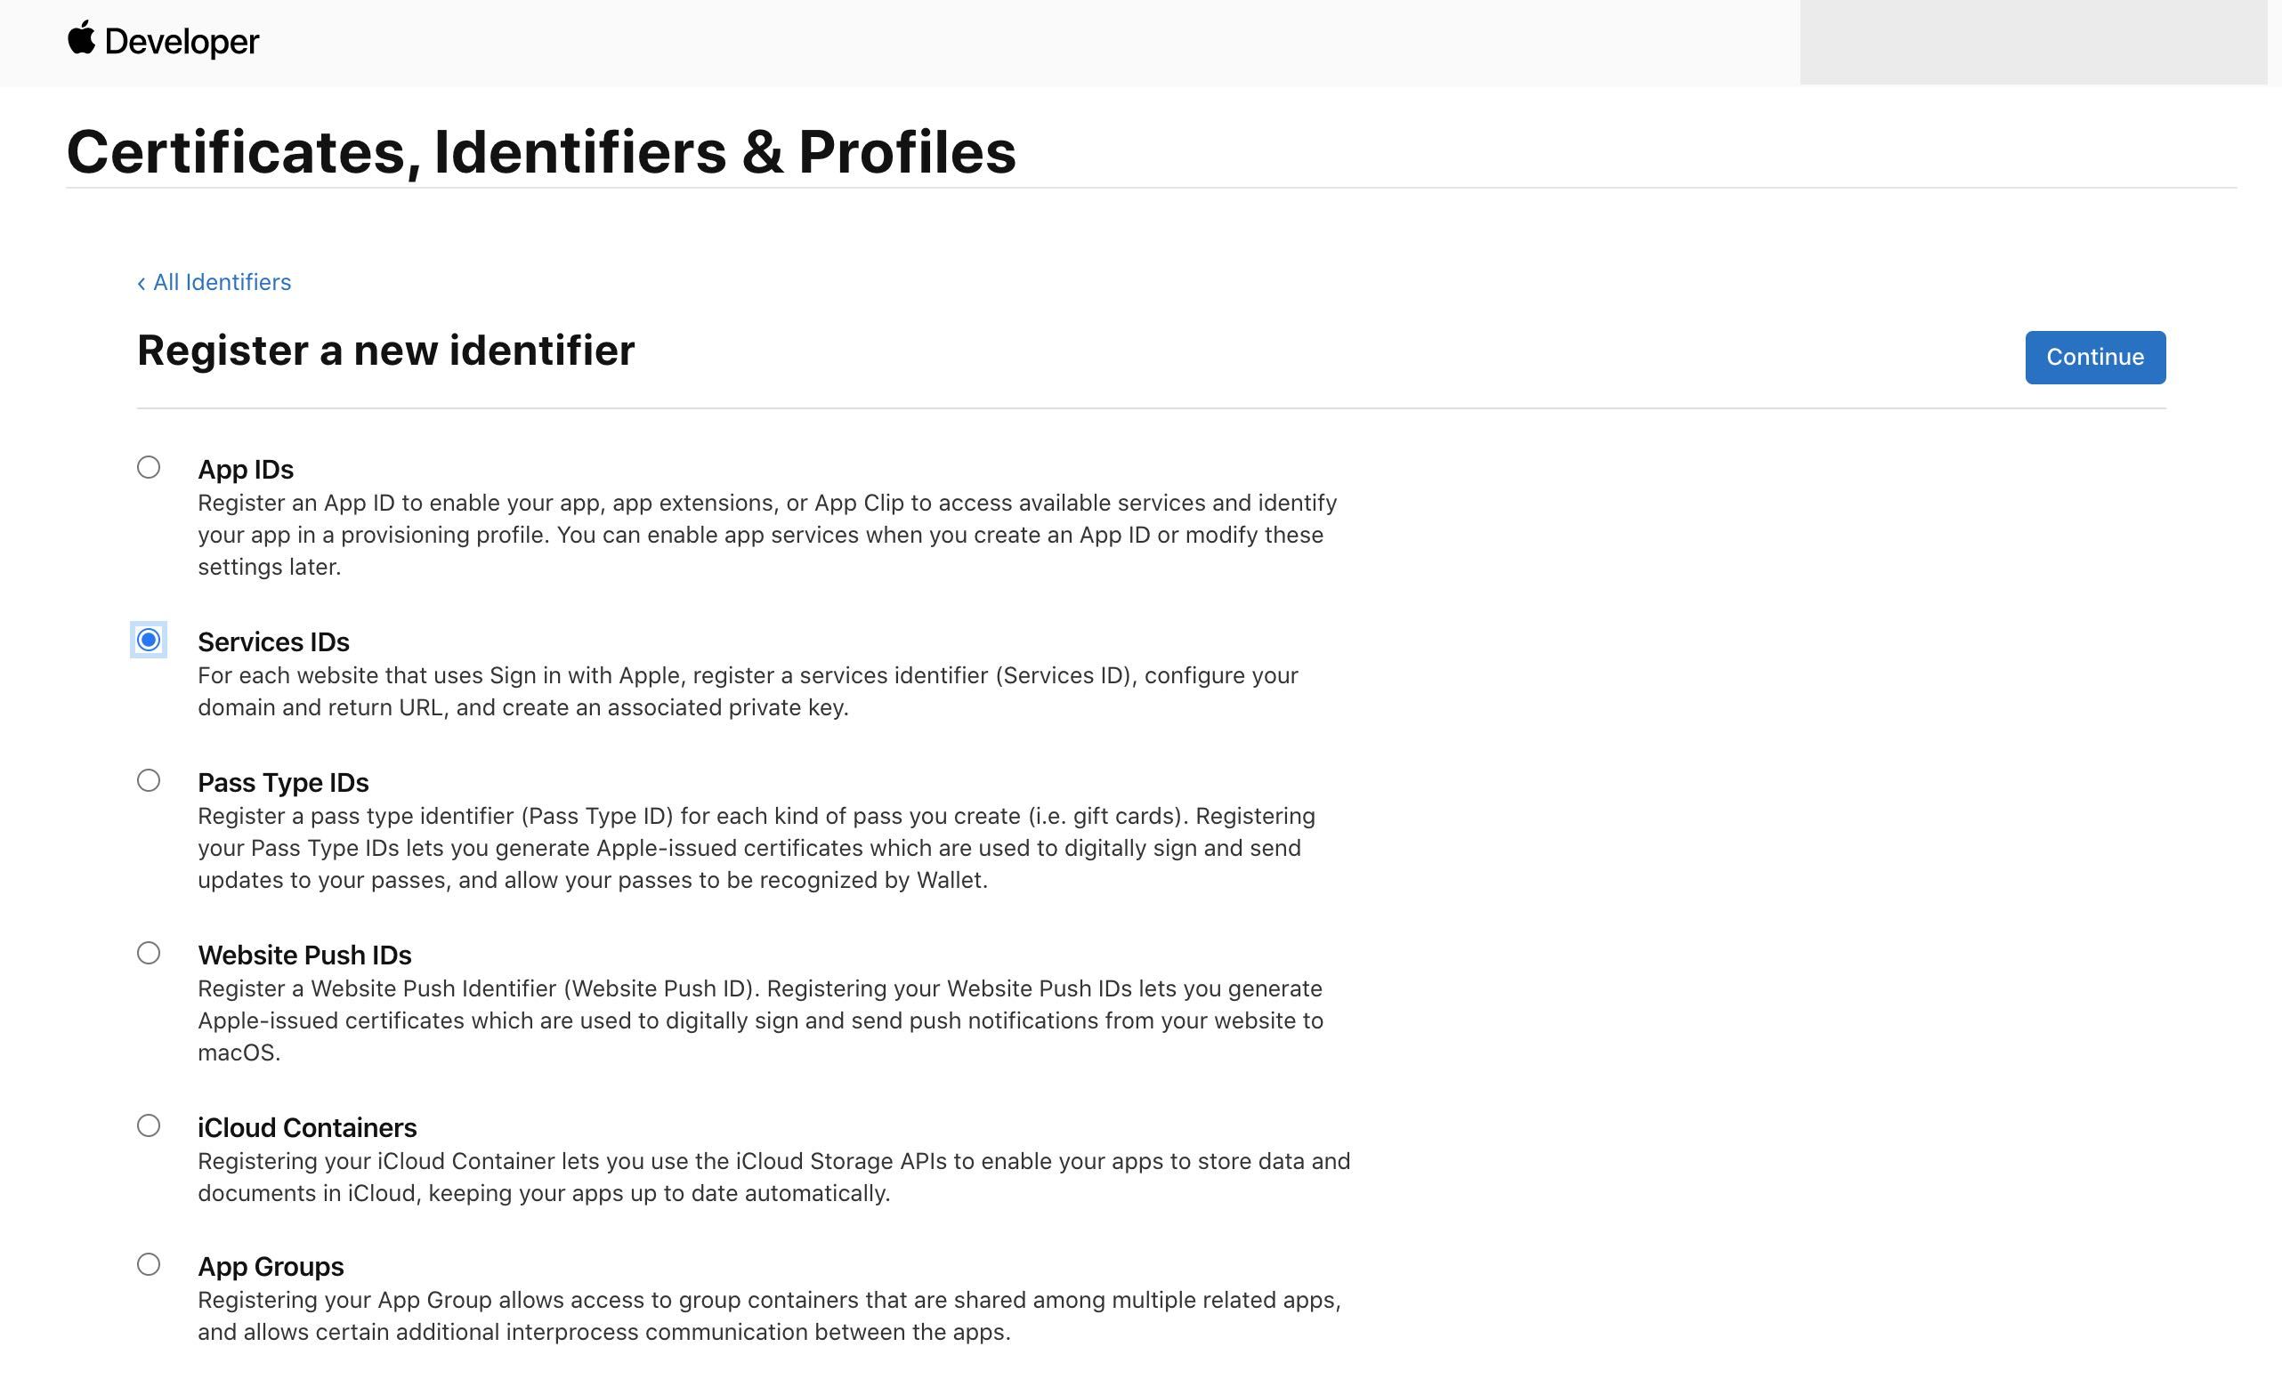The image size is (2282, 1379).
Task: Click the account area in header
Action: point(2032,43)
